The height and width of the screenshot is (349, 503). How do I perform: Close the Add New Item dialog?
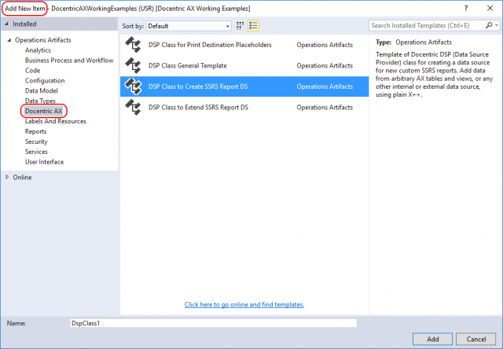[x=490, y=9]
